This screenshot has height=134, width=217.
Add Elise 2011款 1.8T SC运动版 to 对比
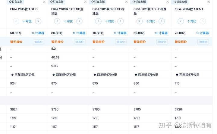tap(68, 21)
